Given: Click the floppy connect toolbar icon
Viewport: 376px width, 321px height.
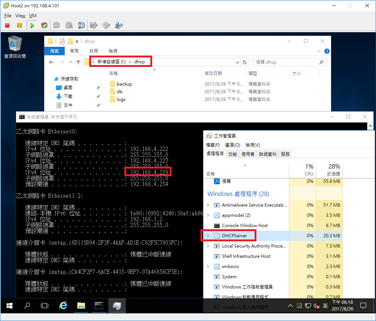Looking at the screenshot, I should click(x=94, y=25).
